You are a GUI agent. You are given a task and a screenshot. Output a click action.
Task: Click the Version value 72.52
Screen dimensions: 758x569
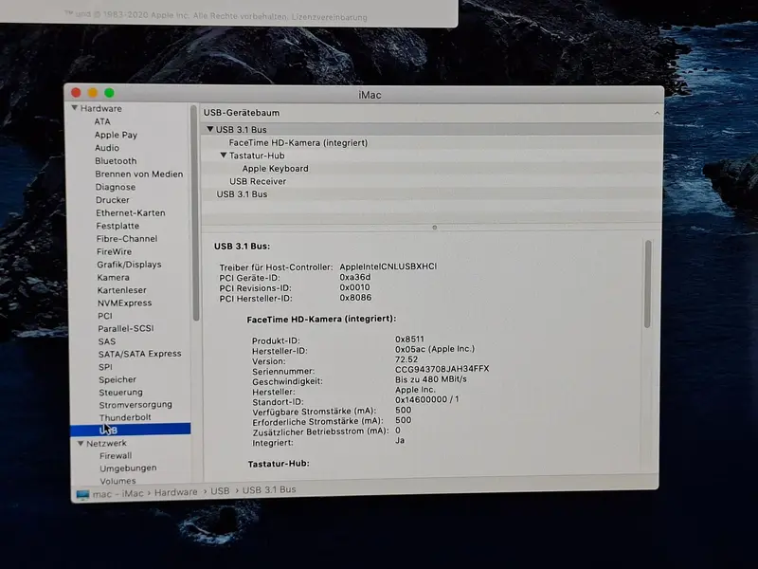tap(406, 359)
